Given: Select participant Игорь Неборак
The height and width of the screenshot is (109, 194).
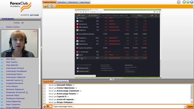Looking at the screenshot, I should (13, 107).
